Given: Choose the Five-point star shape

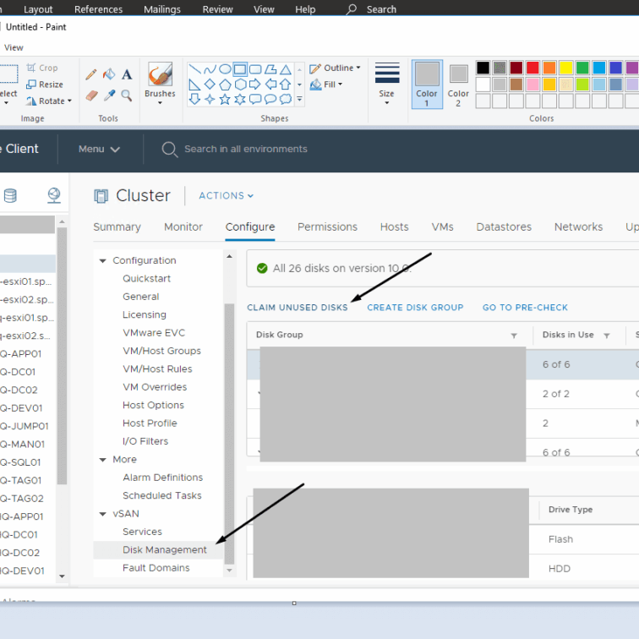Looking at the screenshot, I should point(225,99).
